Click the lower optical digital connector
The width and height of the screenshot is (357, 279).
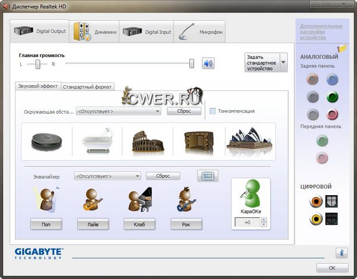click(331, 219)
